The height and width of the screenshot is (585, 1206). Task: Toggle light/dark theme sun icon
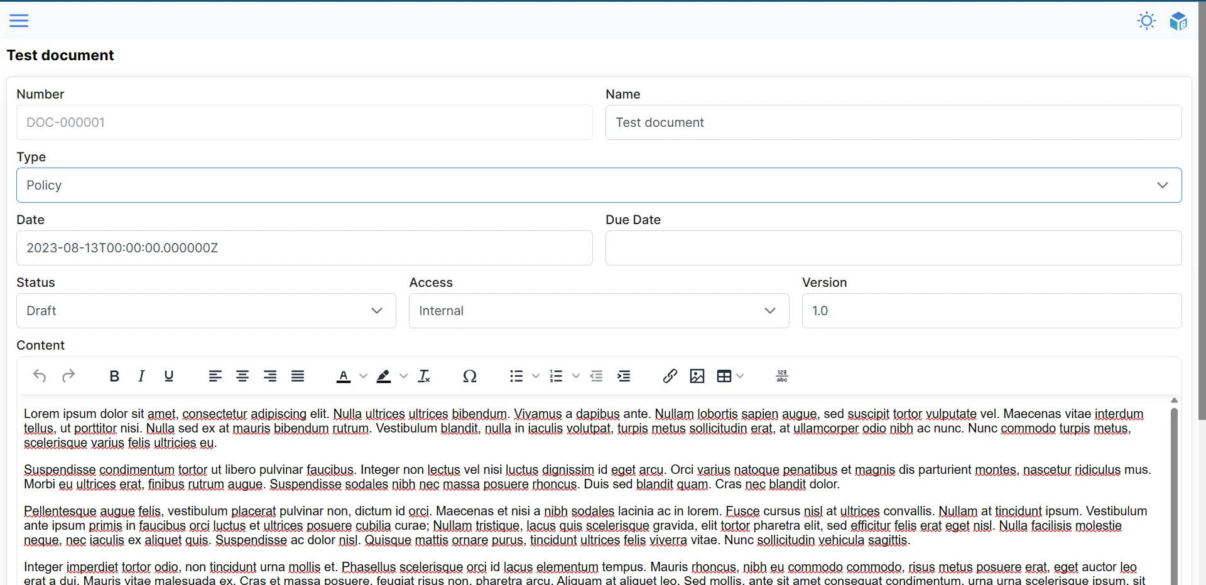(1146, 21)
